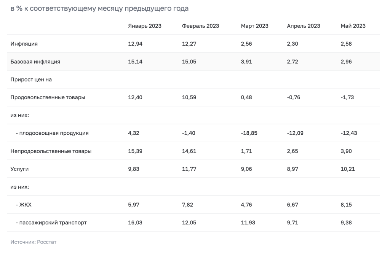Click the Январь 2023 column header

click(144, 26)
